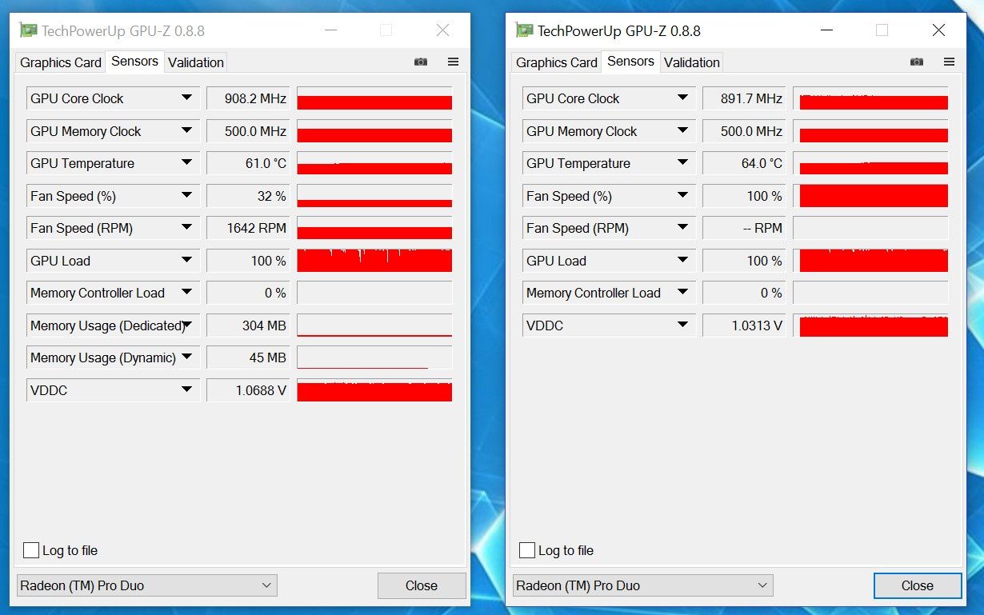Enable Log to file in right window
The image size is (984, 615).
(527, 550)
